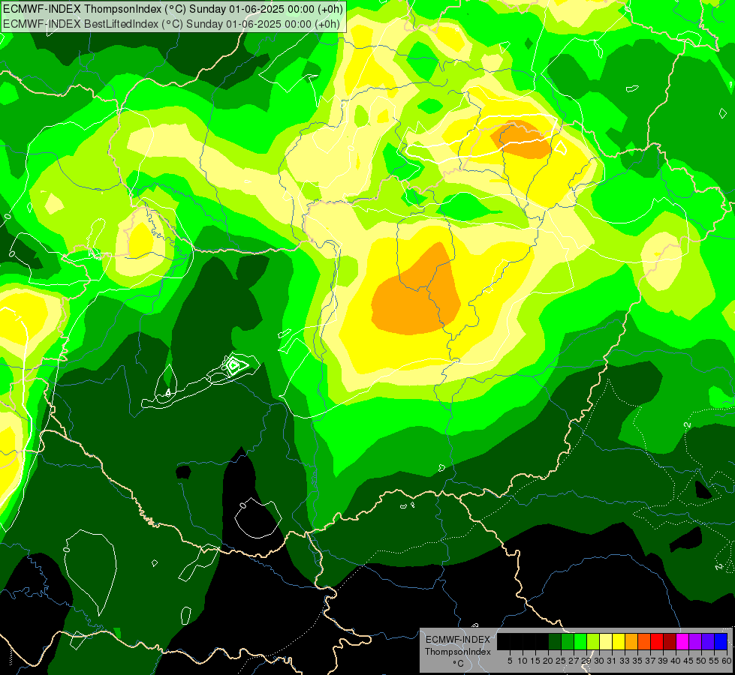The height and width of the screenshot is (675, 735).
Task: Click the smaller orange area in the northeast
Action: [520, 139]
